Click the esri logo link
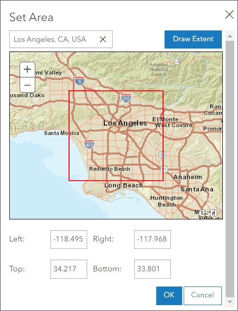Viewport: 238px width, 311px height. point(208,212)
